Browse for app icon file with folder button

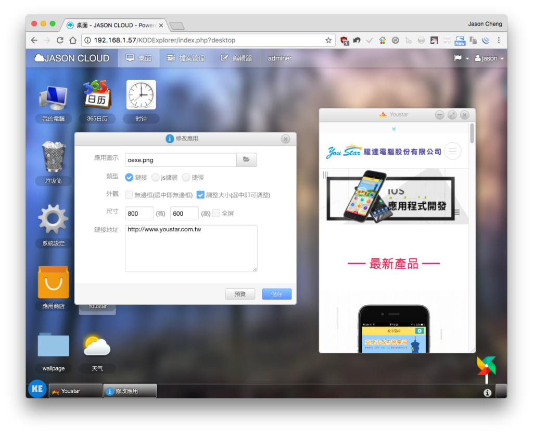pos(246,159)
